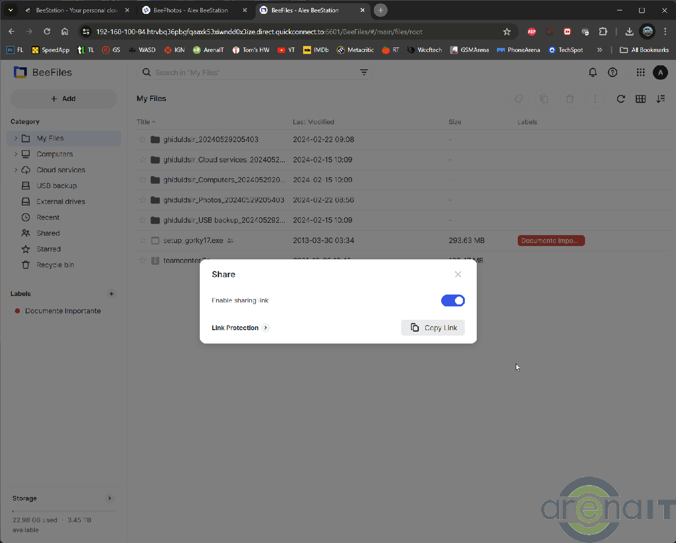This screenshot has height=543, width=676.
Task: Switch to grid view layout
Action: (640, 99)
